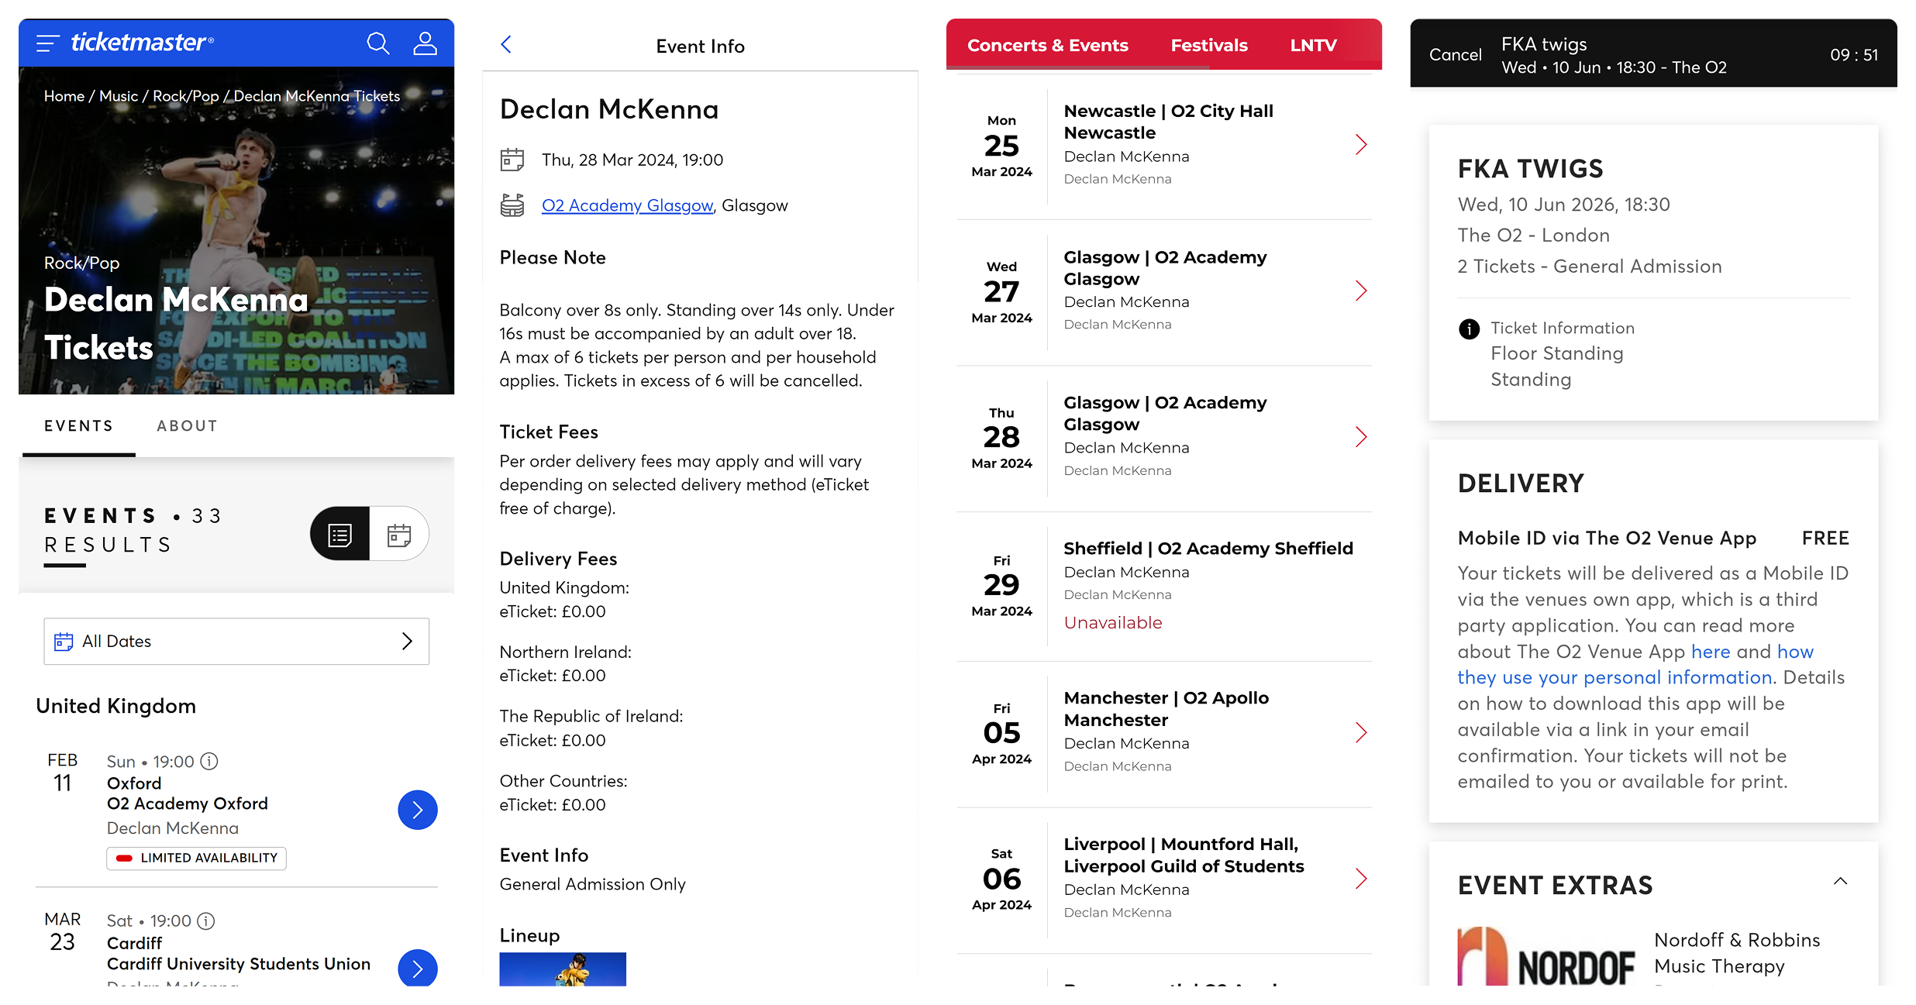Open the Lineup artist thumbnail

(563, 969)
